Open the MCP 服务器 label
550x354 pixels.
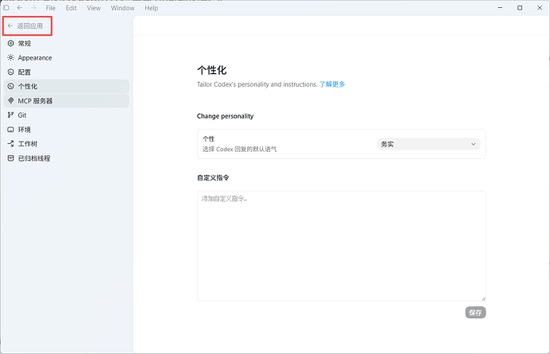(35, 101)
